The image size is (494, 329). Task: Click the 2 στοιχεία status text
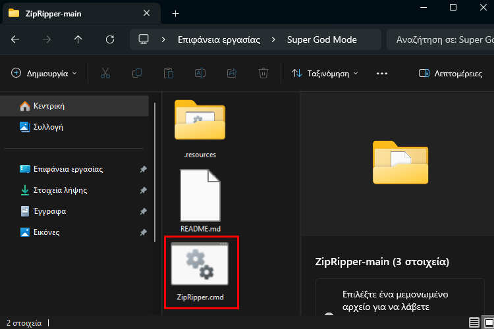24,323
